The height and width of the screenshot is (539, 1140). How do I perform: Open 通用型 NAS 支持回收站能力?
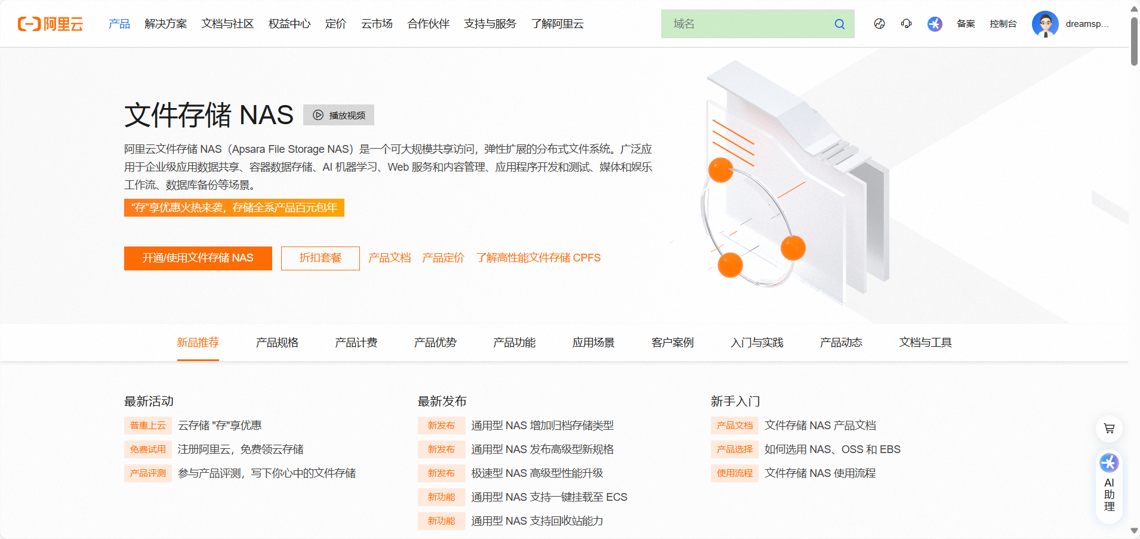coord(537,521)
